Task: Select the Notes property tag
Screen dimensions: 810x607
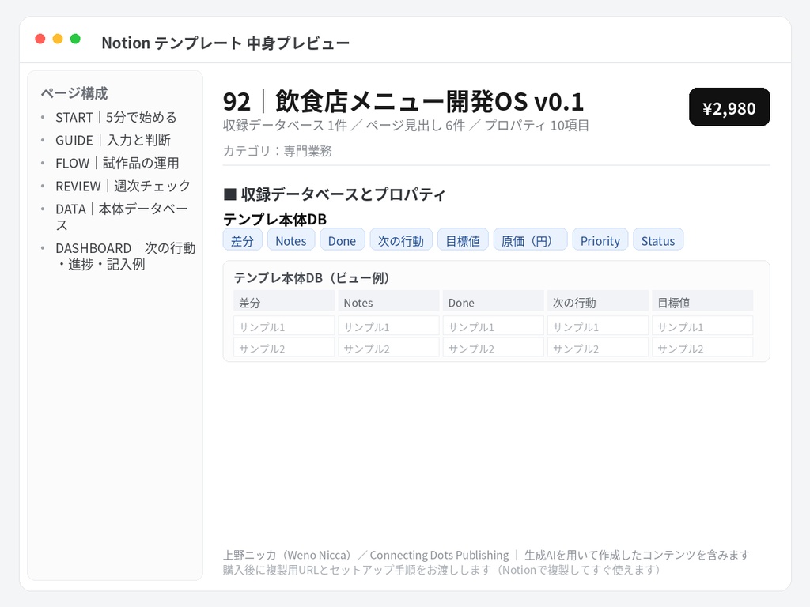Action: pos(291,240)
